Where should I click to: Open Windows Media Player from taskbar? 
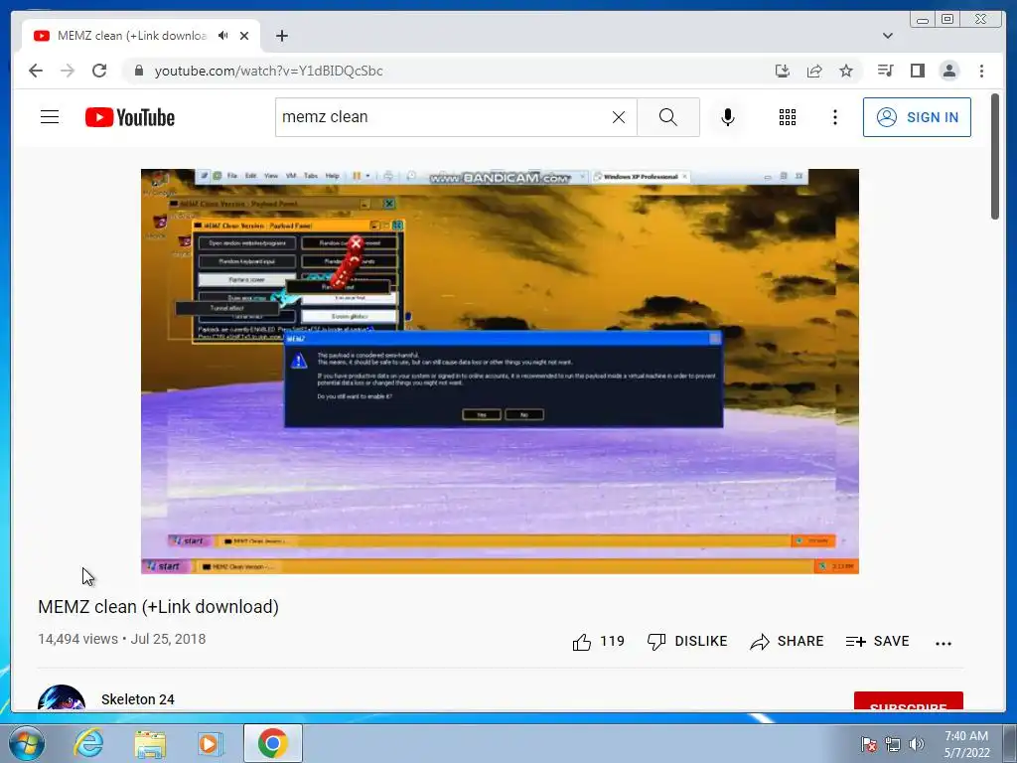211,743
